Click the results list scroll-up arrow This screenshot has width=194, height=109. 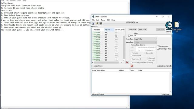pos(124,29)
